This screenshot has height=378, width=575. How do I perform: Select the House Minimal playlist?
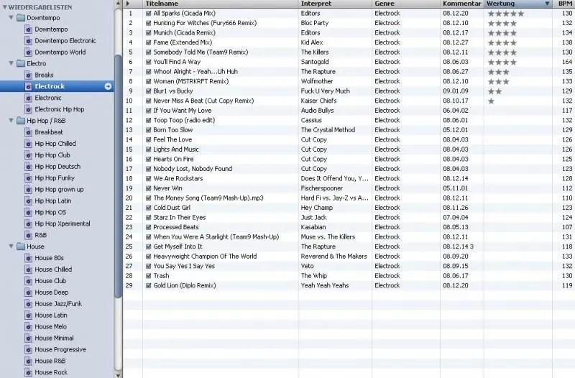point(54,338)
